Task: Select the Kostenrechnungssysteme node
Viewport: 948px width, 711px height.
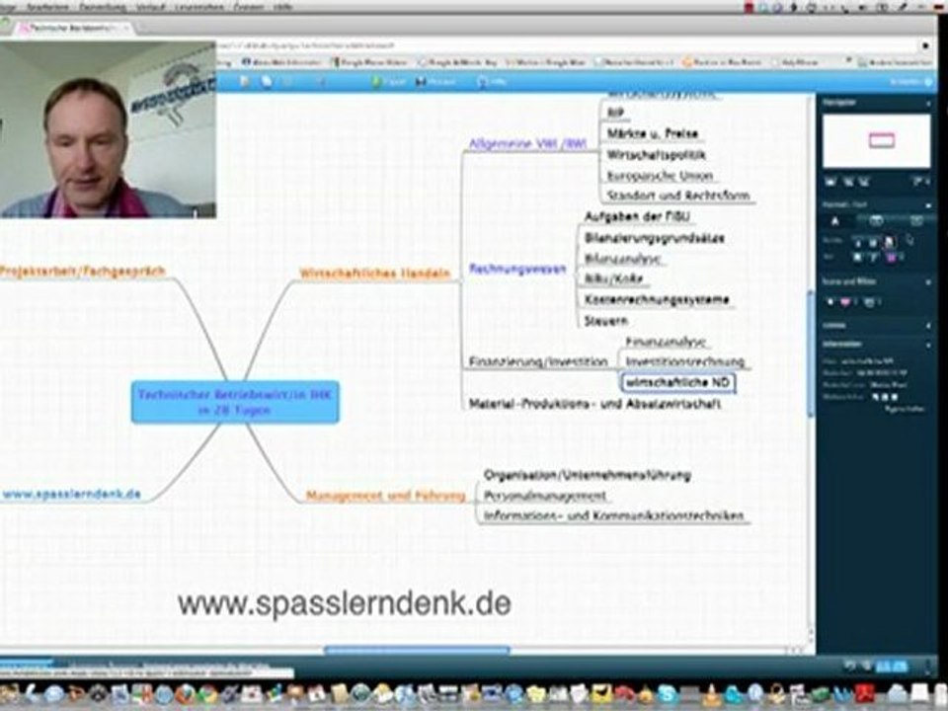Action: tap(657, 299)
